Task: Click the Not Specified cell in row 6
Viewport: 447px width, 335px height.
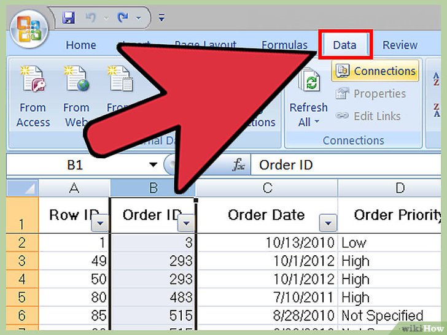Action: (x=390, y=315)
